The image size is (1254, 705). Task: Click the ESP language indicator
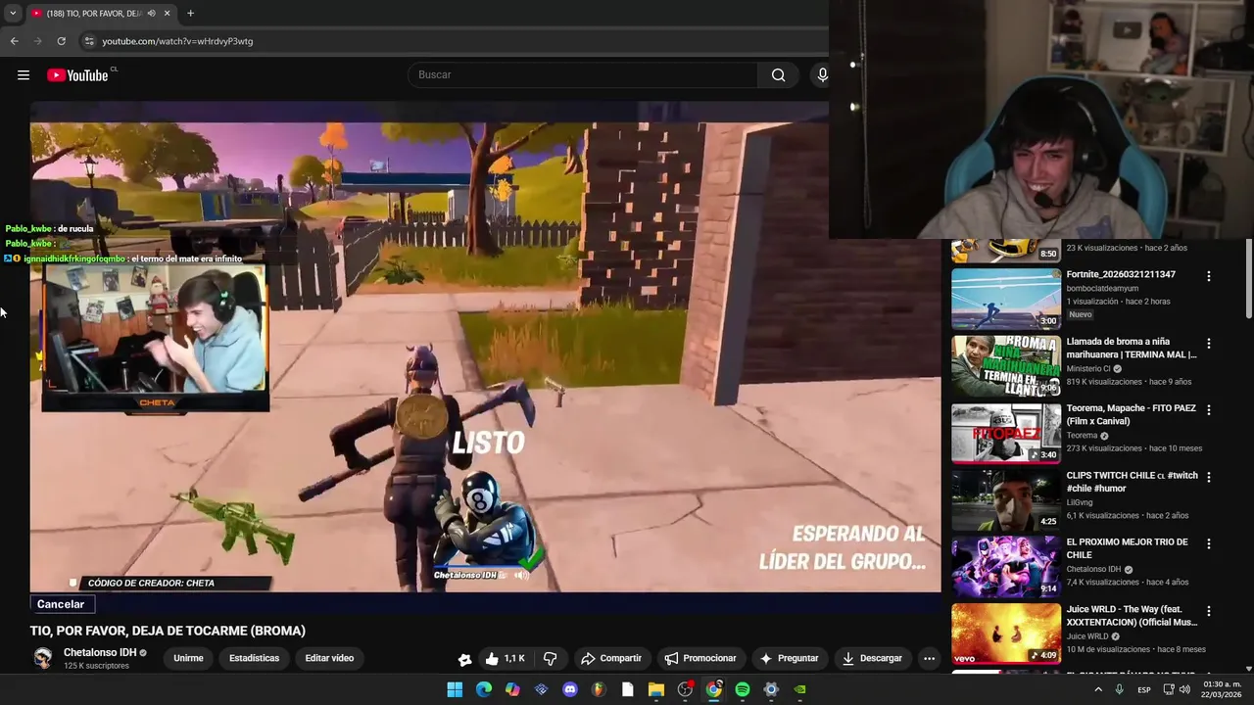(x=1144, y=689)
